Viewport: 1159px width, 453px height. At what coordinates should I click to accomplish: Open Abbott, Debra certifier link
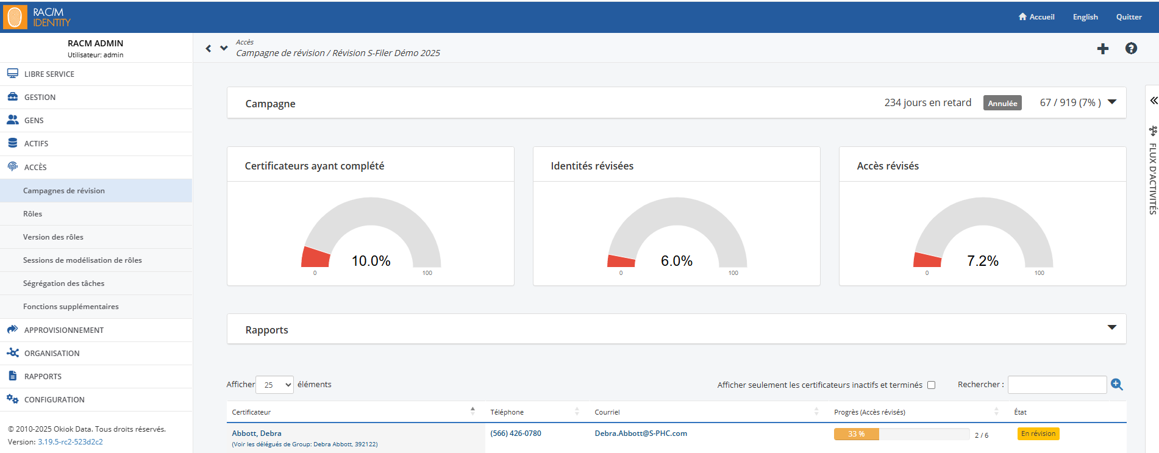pos(257,433)
